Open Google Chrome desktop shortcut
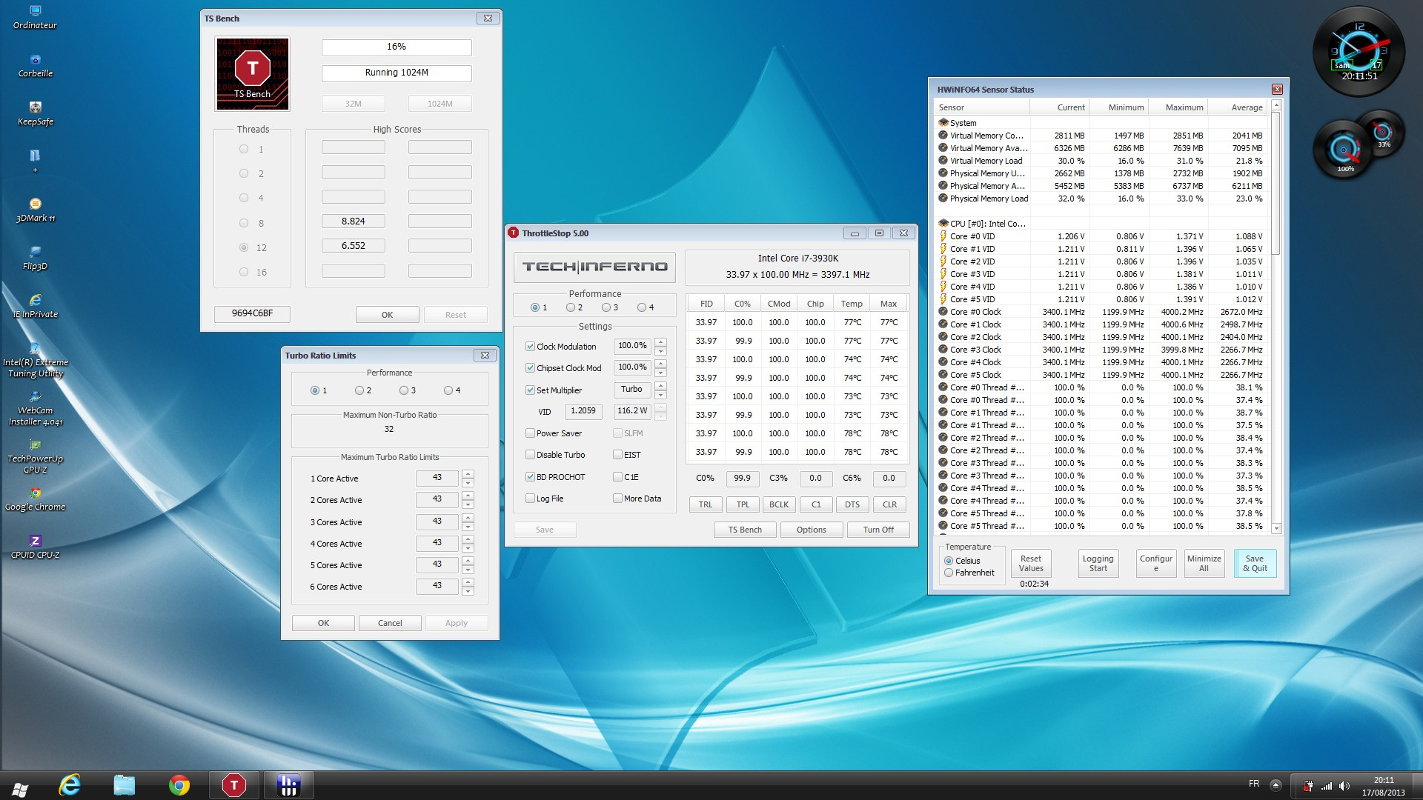This screenshot has height=800, width=1423. point(35,499)
